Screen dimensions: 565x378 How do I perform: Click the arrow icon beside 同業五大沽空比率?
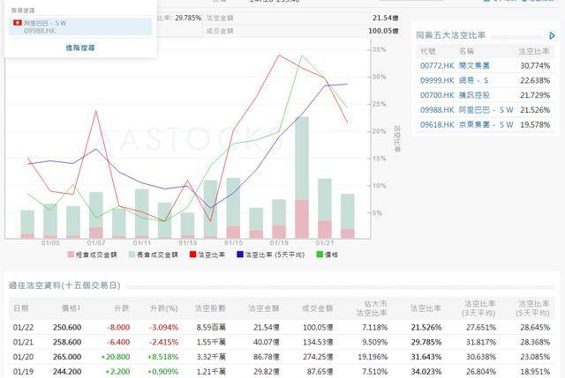point(552,36)
